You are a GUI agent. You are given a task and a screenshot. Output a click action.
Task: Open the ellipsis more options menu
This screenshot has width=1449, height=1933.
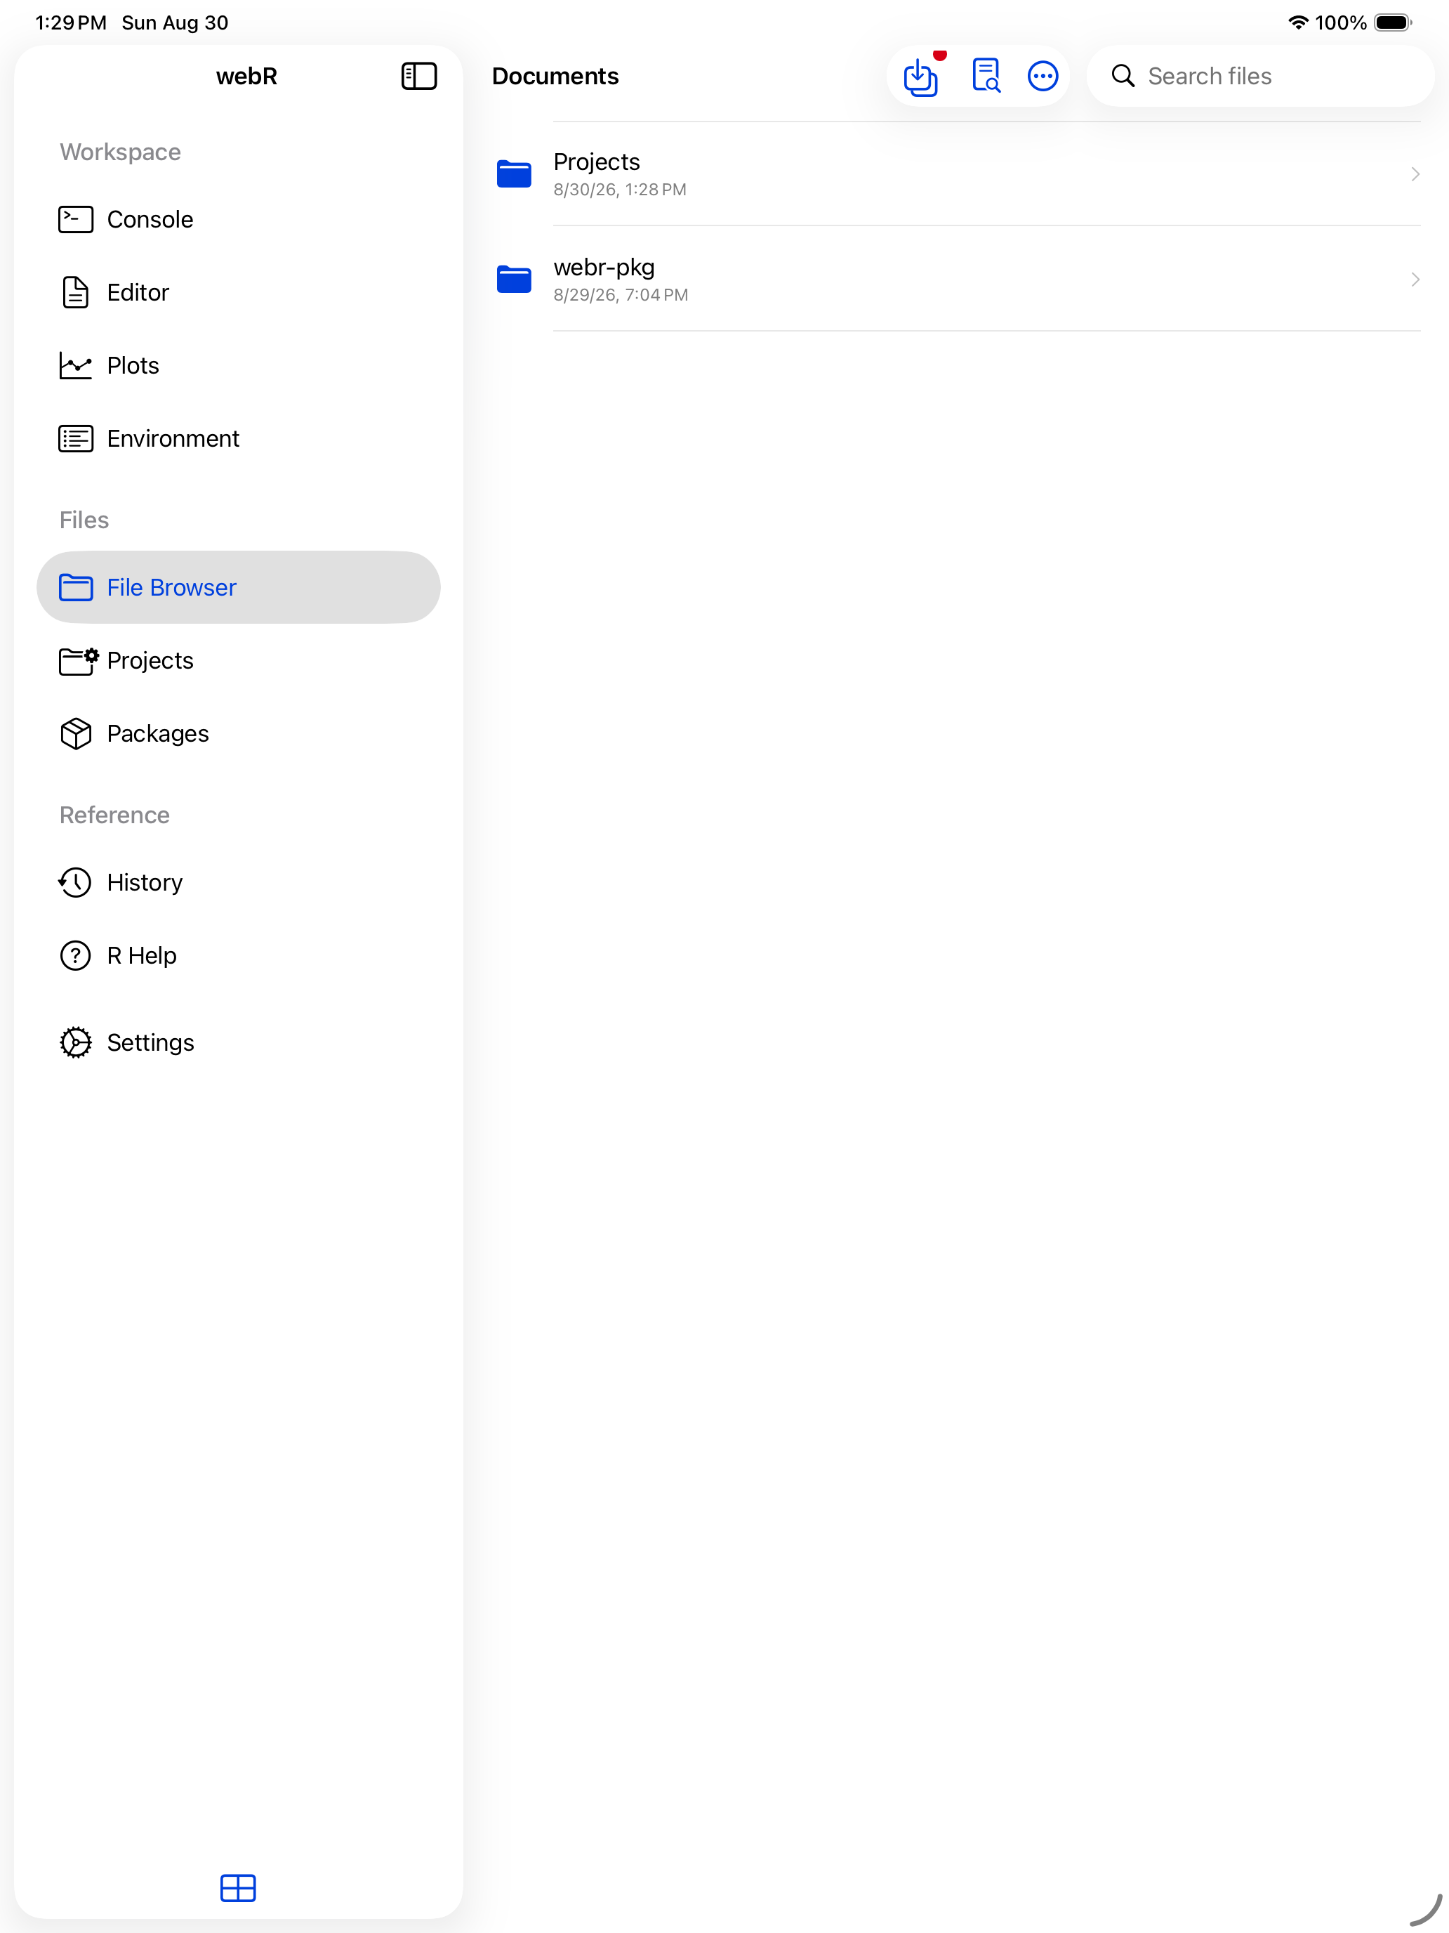[1043, 76]
